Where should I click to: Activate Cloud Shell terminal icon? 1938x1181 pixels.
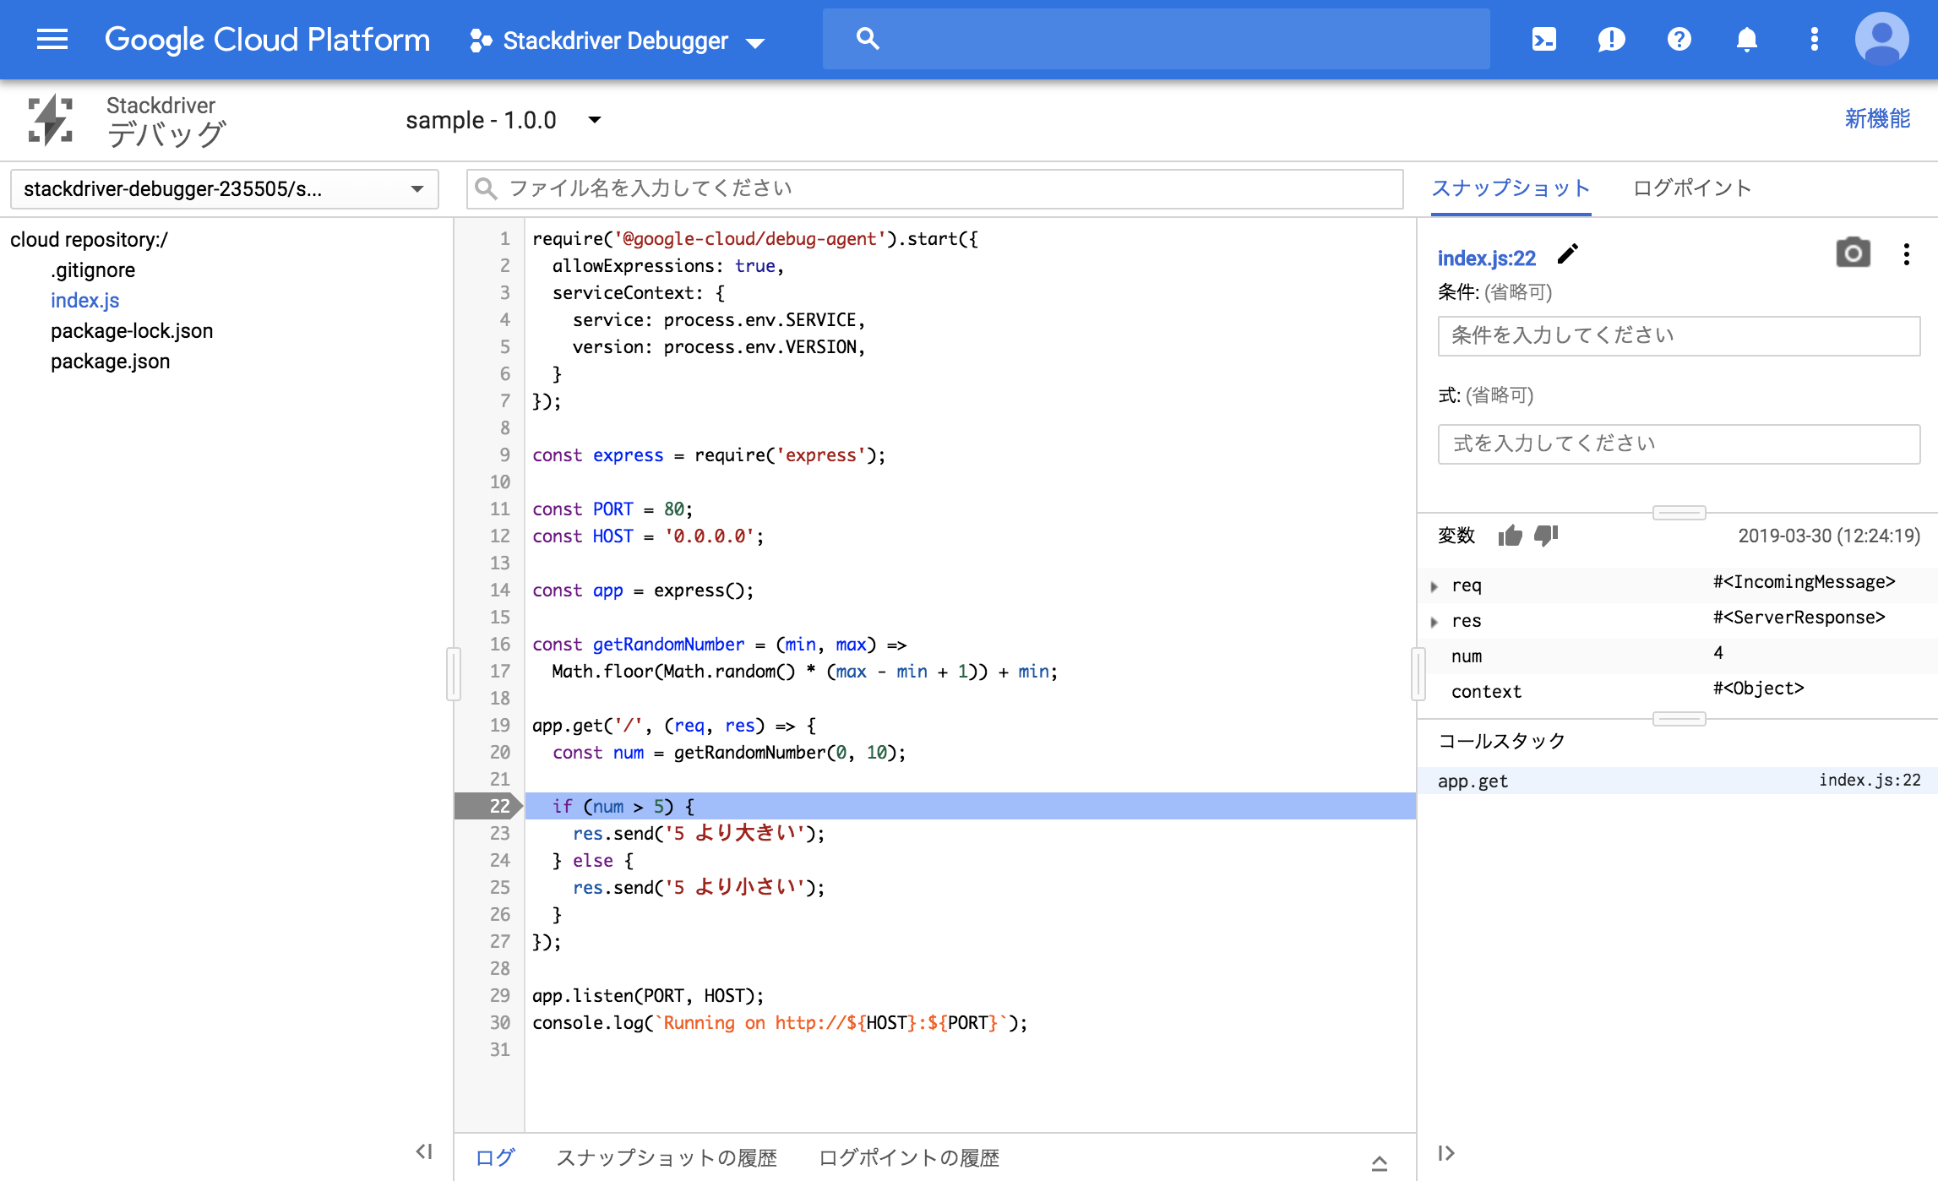[x=1543, y=39]
